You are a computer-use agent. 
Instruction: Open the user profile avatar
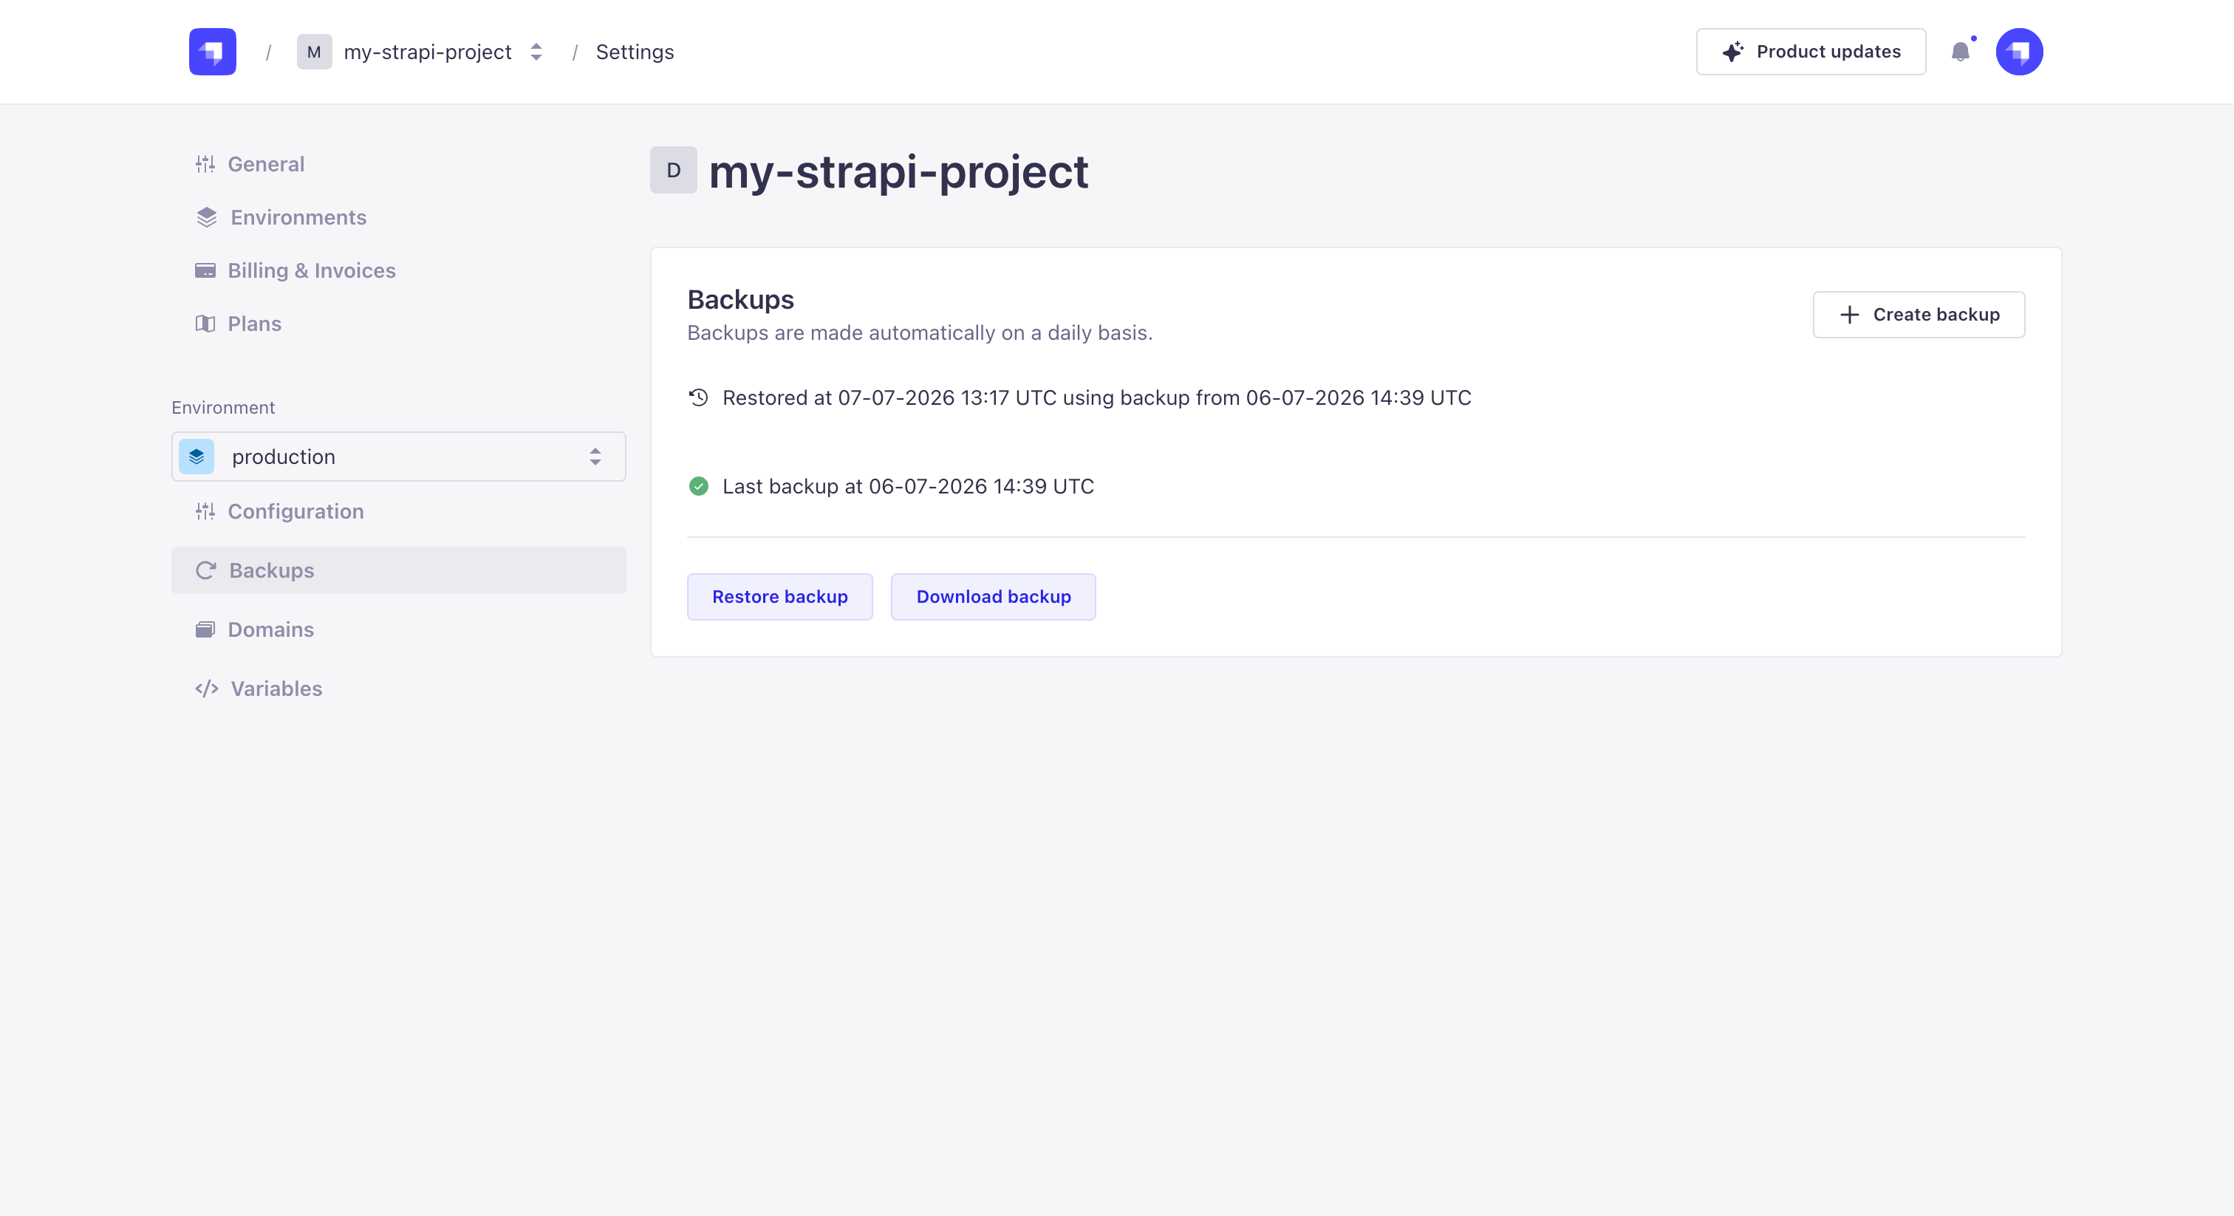point(2019,52)
